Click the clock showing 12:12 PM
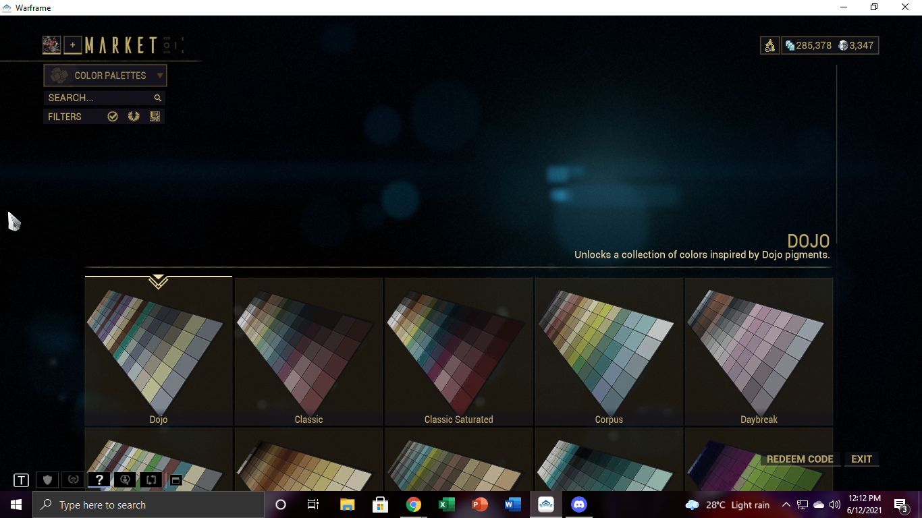The height and width of the screenshot is (518, 922). click(865, 505)
